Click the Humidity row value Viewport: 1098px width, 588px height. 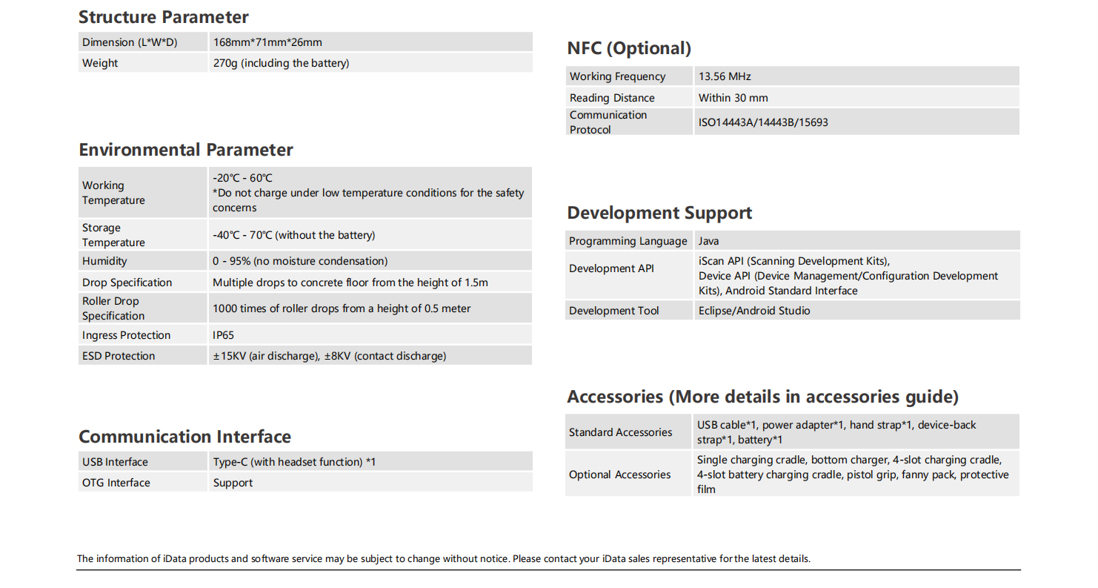300,261
